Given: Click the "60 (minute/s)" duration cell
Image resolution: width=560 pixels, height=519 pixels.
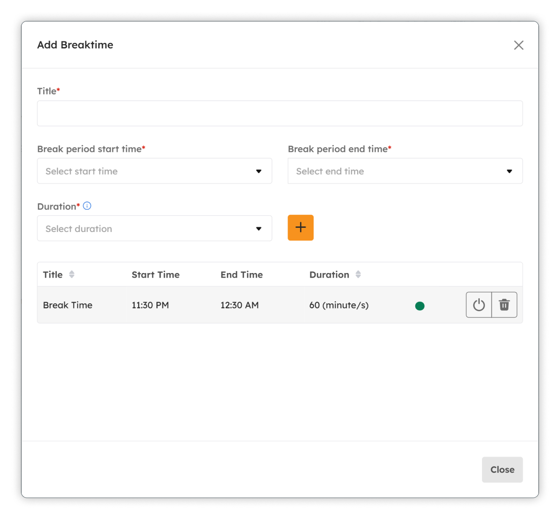Looking at the screenshot, I should pyautogui.click(x=339, y=305).
